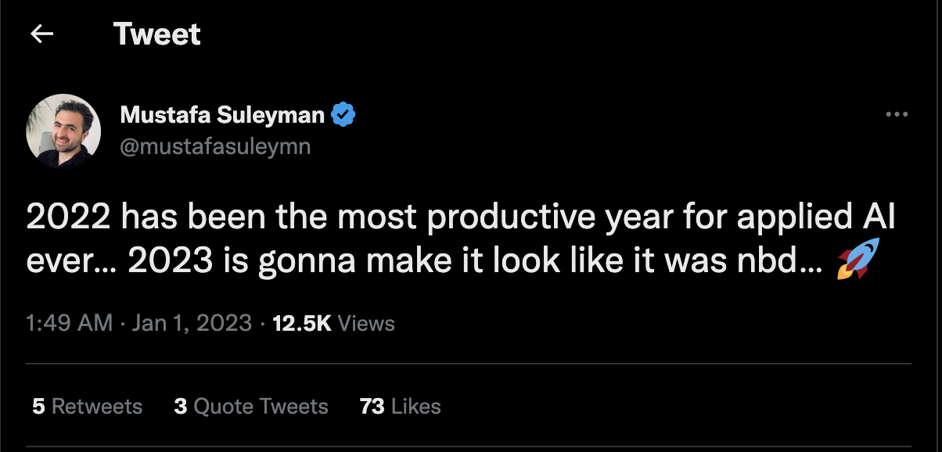Click the word "2022" in the tweet

(x=68, y=218)
